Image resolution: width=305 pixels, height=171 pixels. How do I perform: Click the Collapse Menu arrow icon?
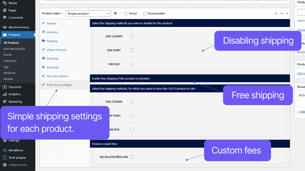click(x=5, y=165)
